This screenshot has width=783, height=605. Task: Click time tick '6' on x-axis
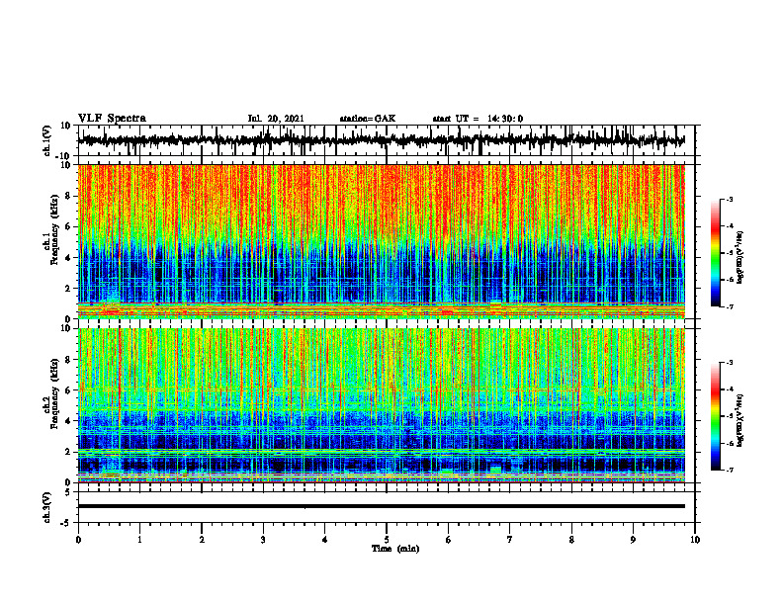[x=449, y=540]
